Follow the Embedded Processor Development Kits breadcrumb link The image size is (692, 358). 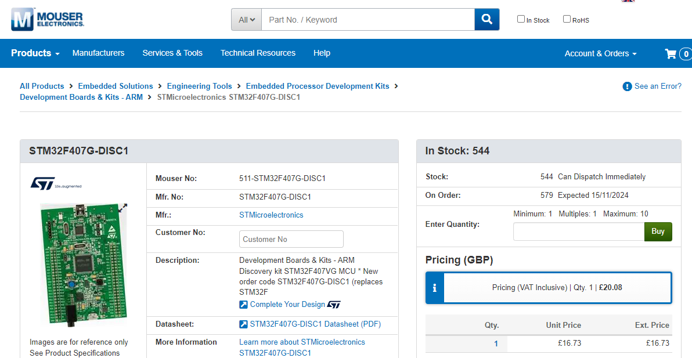point(317,86)
